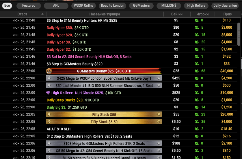Click right star on $425 Mega banner
The image size is (242, 159).
coord(159,78)
